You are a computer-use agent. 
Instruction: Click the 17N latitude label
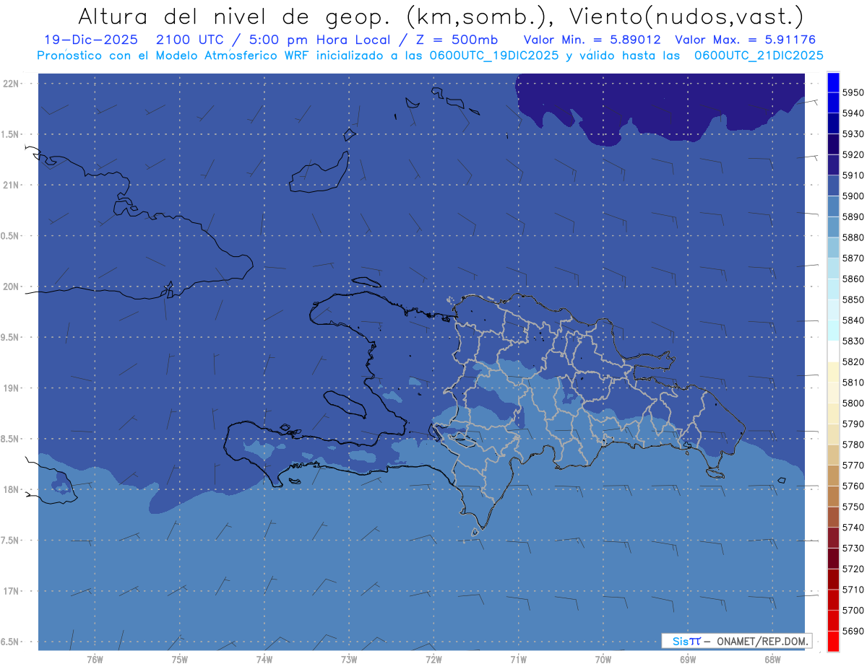(x=12, y=591)
